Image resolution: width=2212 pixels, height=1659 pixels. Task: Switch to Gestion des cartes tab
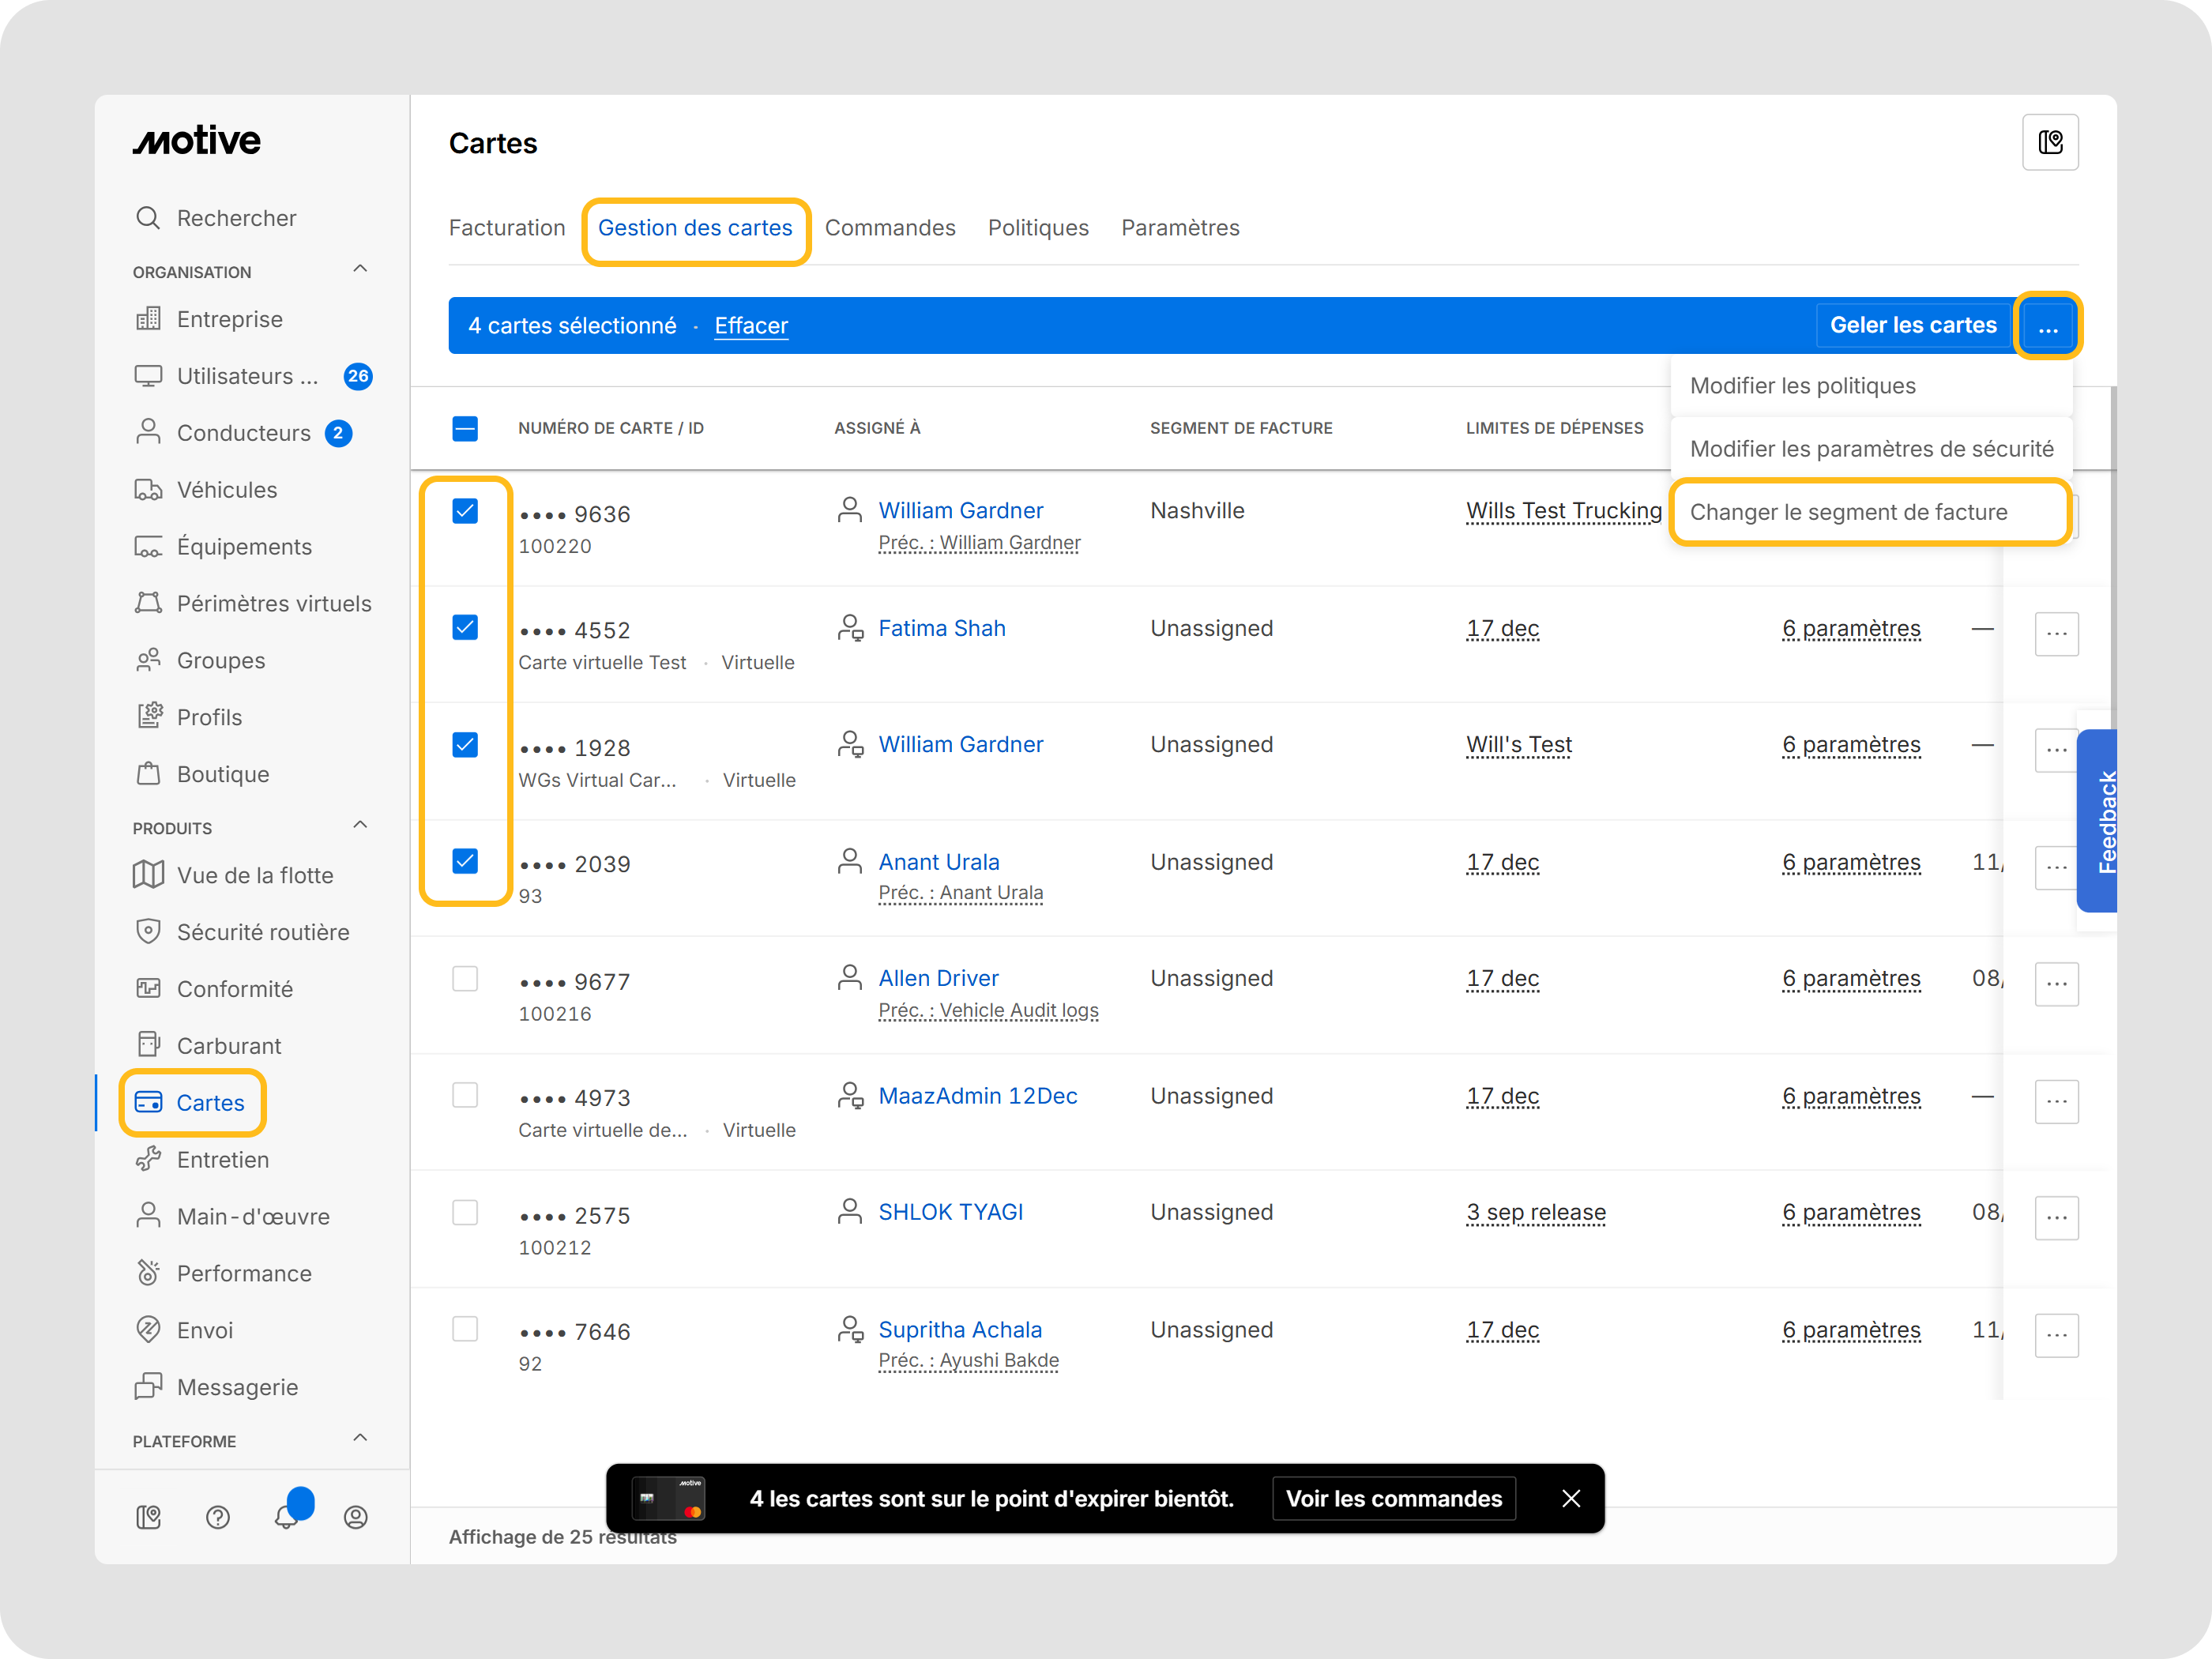pyautogui.click(x=695, y=228)
